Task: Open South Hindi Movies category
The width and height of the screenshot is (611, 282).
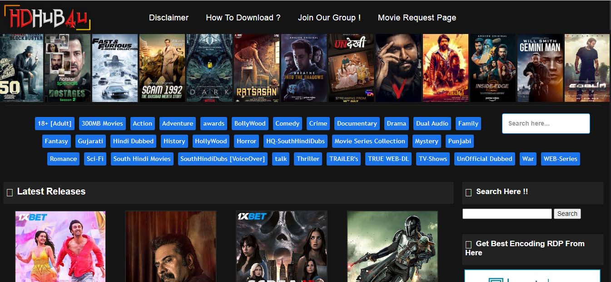Action: click(x=142, y=159)
